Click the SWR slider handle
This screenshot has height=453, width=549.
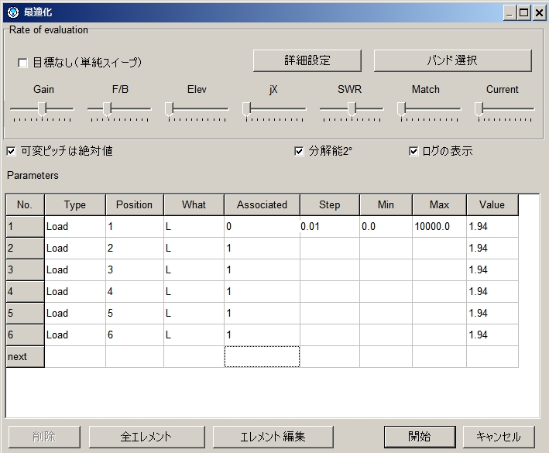pyautogui.click(x=352, y=108)
